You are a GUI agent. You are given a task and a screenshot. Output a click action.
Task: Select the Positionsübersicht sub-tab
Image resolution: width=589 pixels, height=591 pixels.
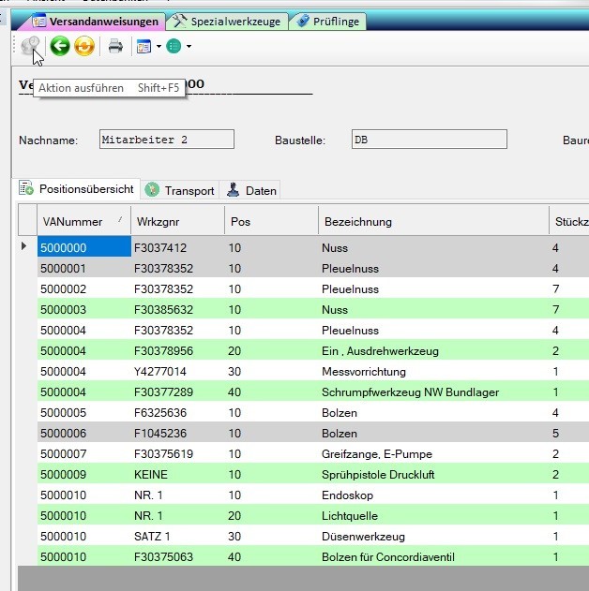[77, 188]
